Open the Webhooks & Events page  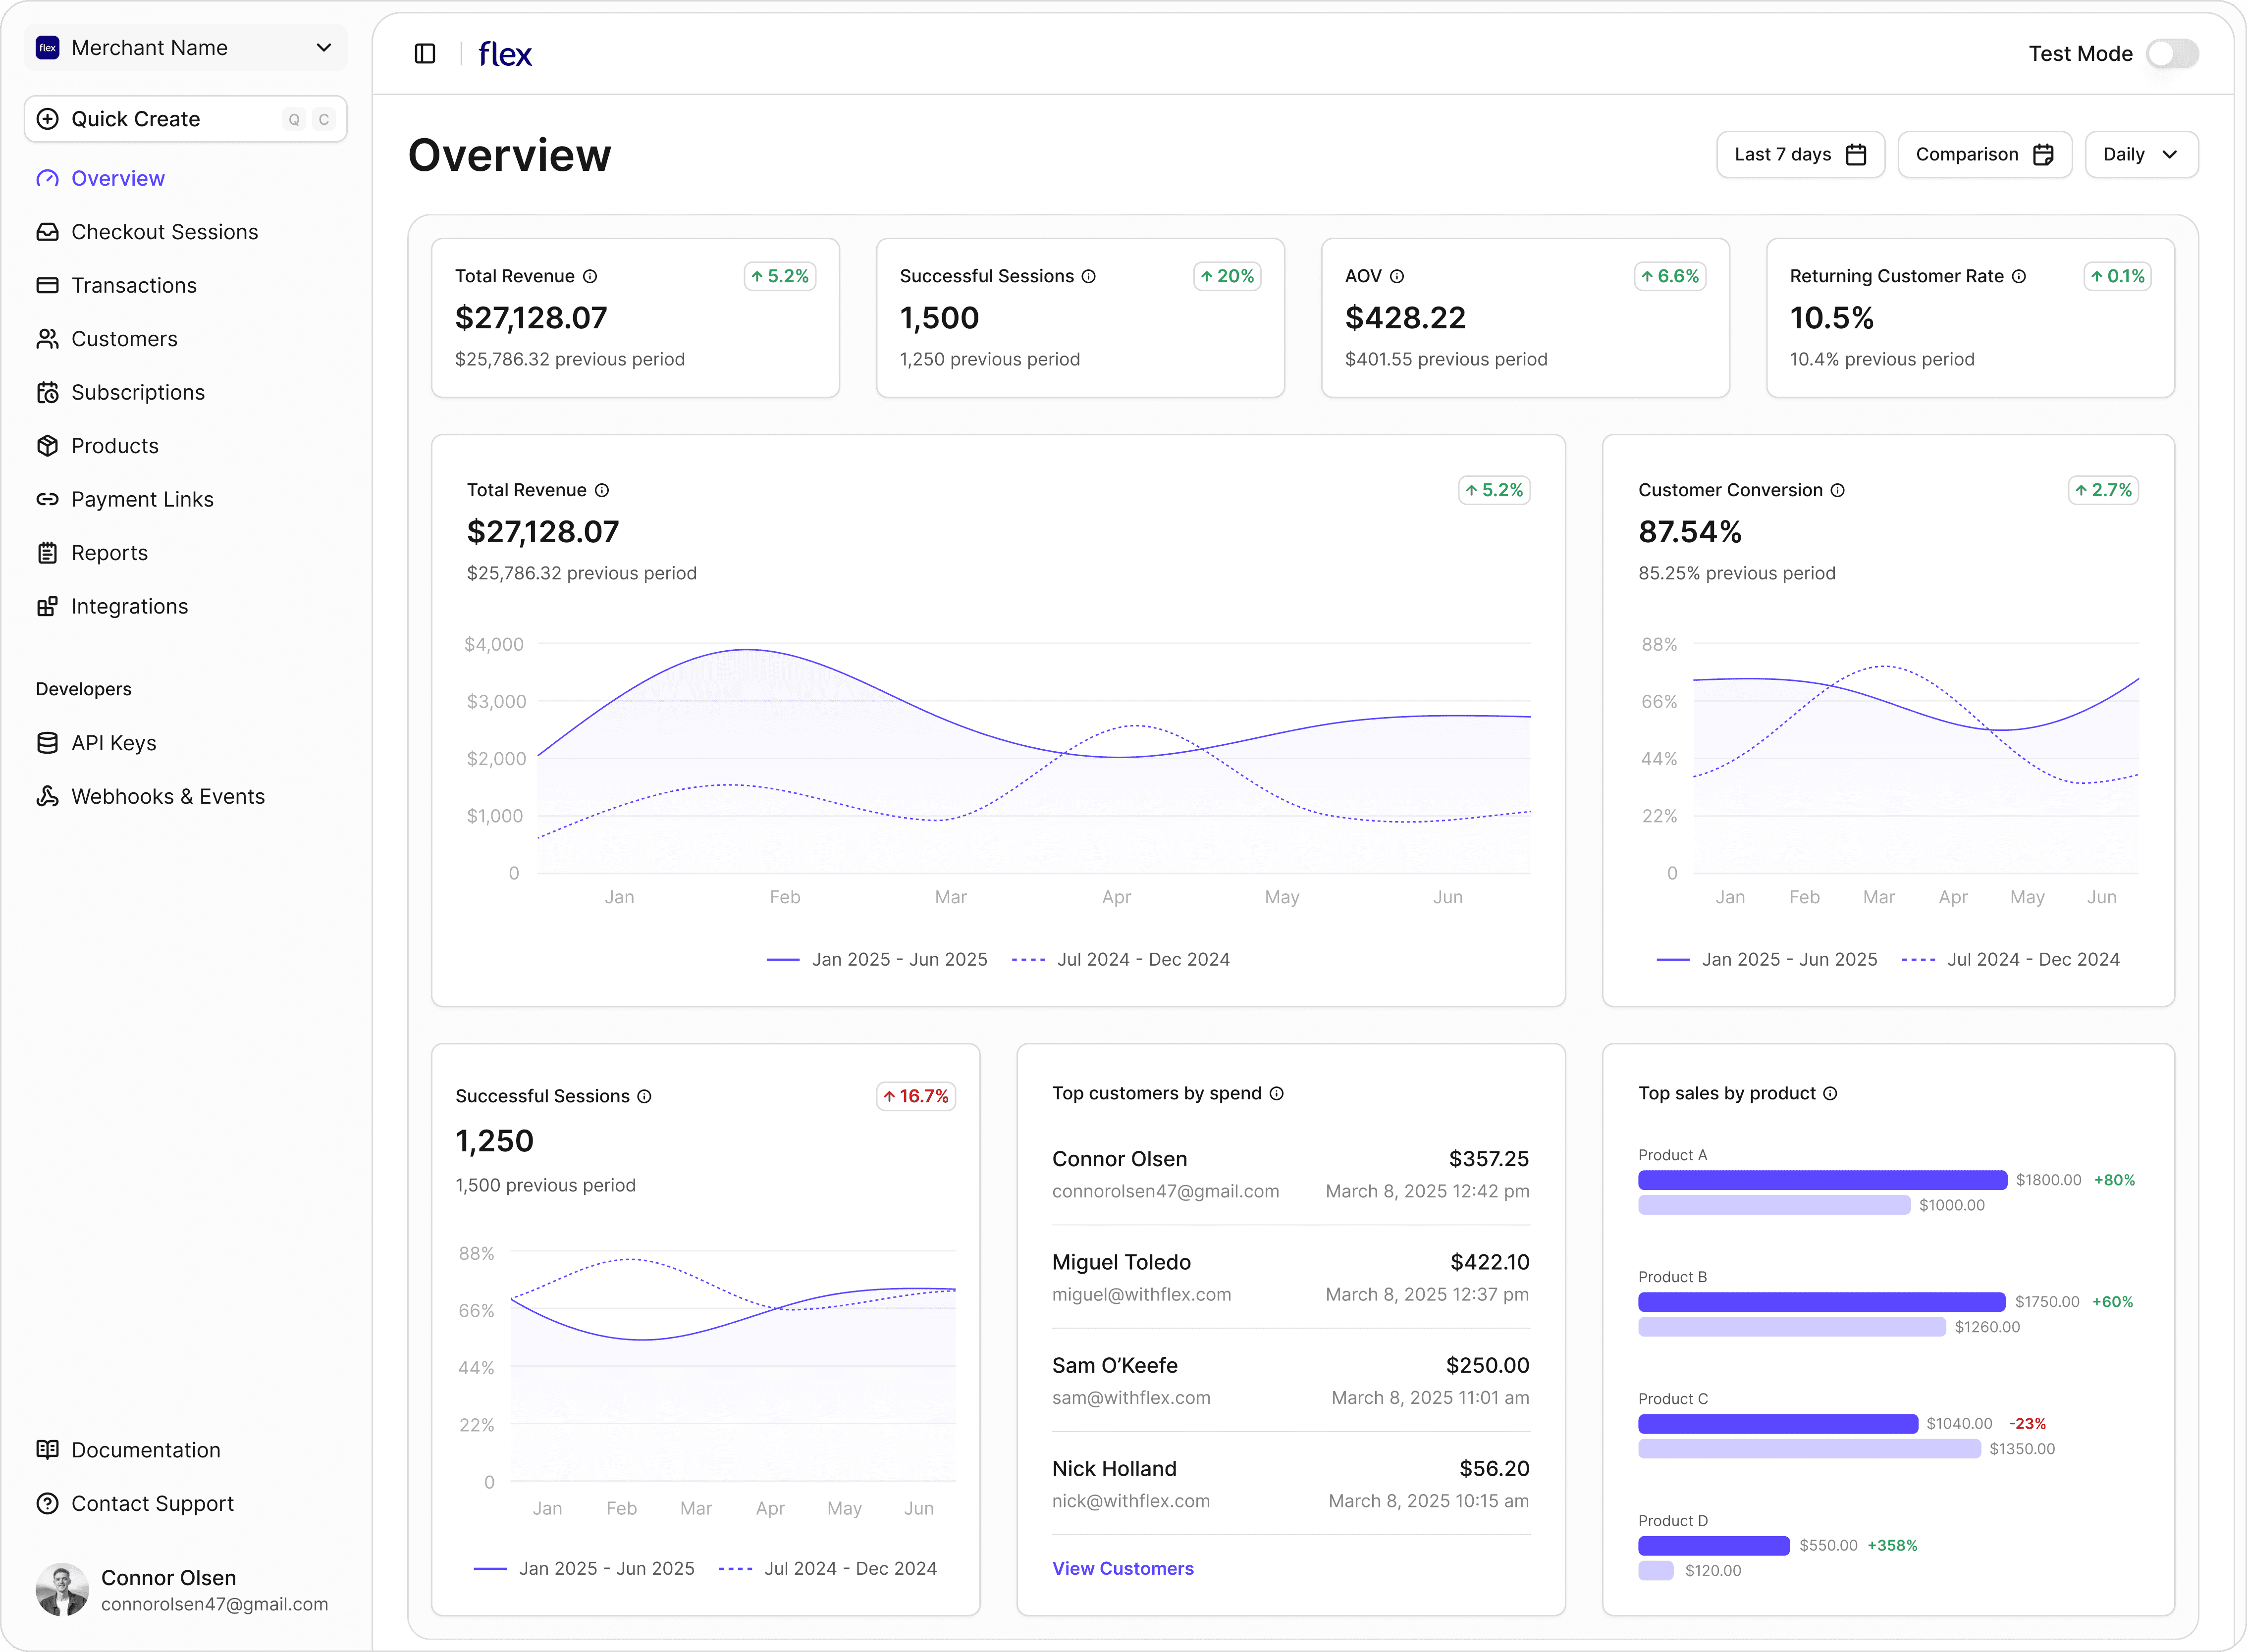[x=167, y=796]
